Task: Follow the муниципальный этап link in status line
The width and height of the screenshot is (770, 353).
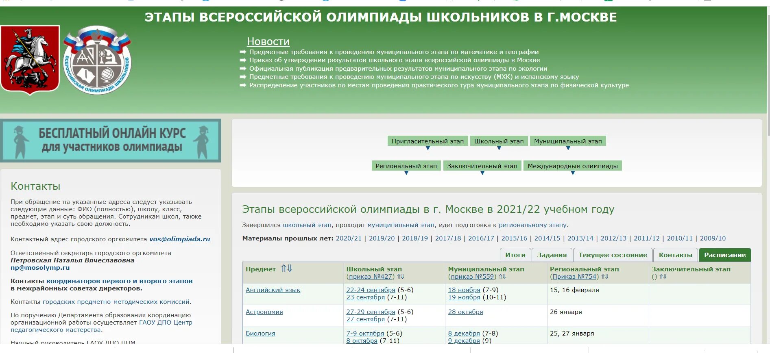Action: (x=401, y=225)
